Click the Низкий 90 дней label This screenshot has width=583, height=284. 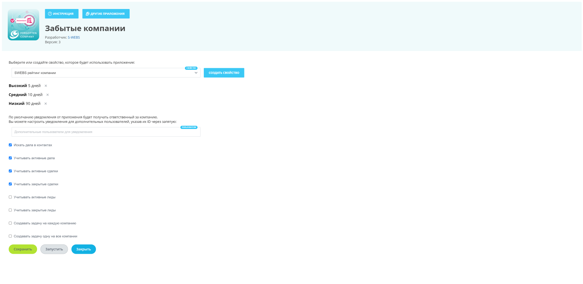tap(25, 104)
